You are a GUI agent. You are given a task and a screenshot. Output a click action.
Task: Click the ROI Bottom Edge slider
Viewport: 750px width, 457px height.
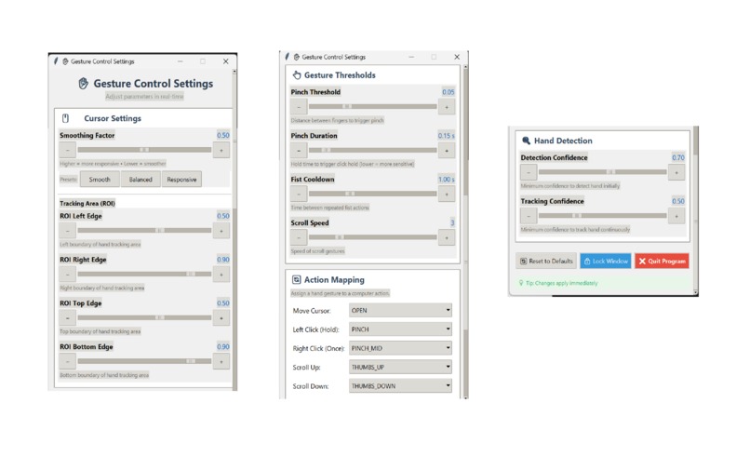click(x=144, y=361)
